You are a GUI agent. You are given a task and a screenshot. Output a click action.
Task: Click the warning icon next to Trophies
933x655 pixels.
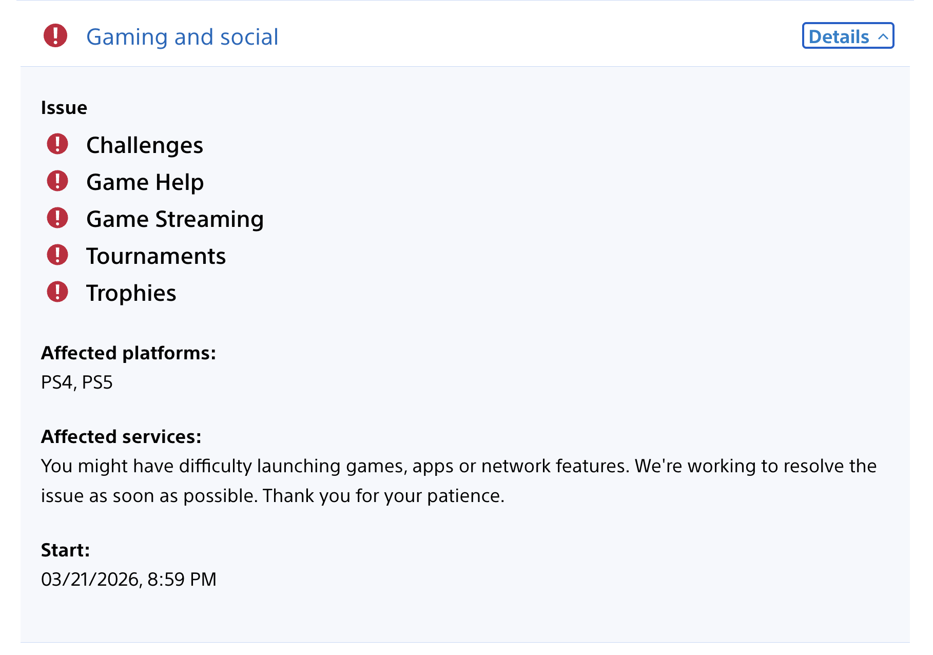click(x=57, y=293)
